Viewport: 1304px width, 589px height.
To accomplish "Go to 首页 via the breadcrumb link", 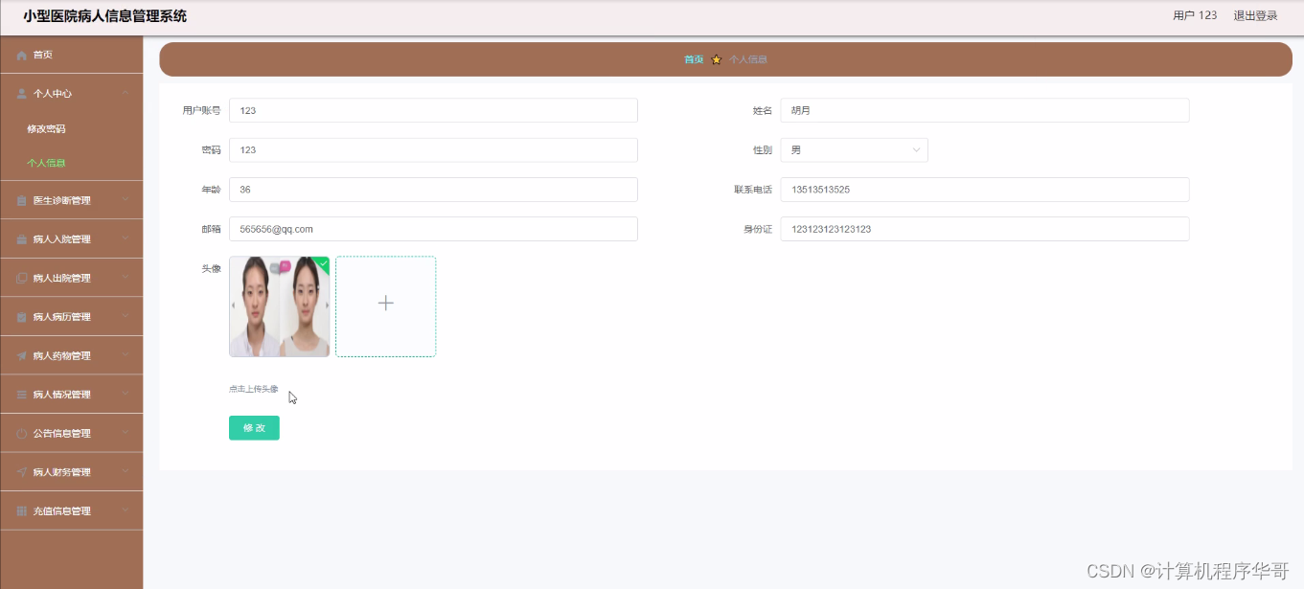I will [x=694, y=59].
